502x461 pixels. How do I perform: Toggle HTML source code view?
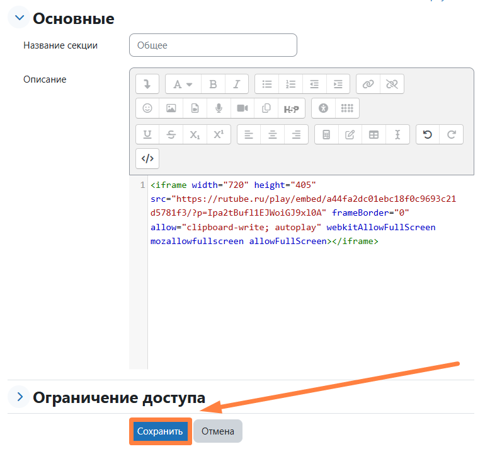[x=147, y=159]
